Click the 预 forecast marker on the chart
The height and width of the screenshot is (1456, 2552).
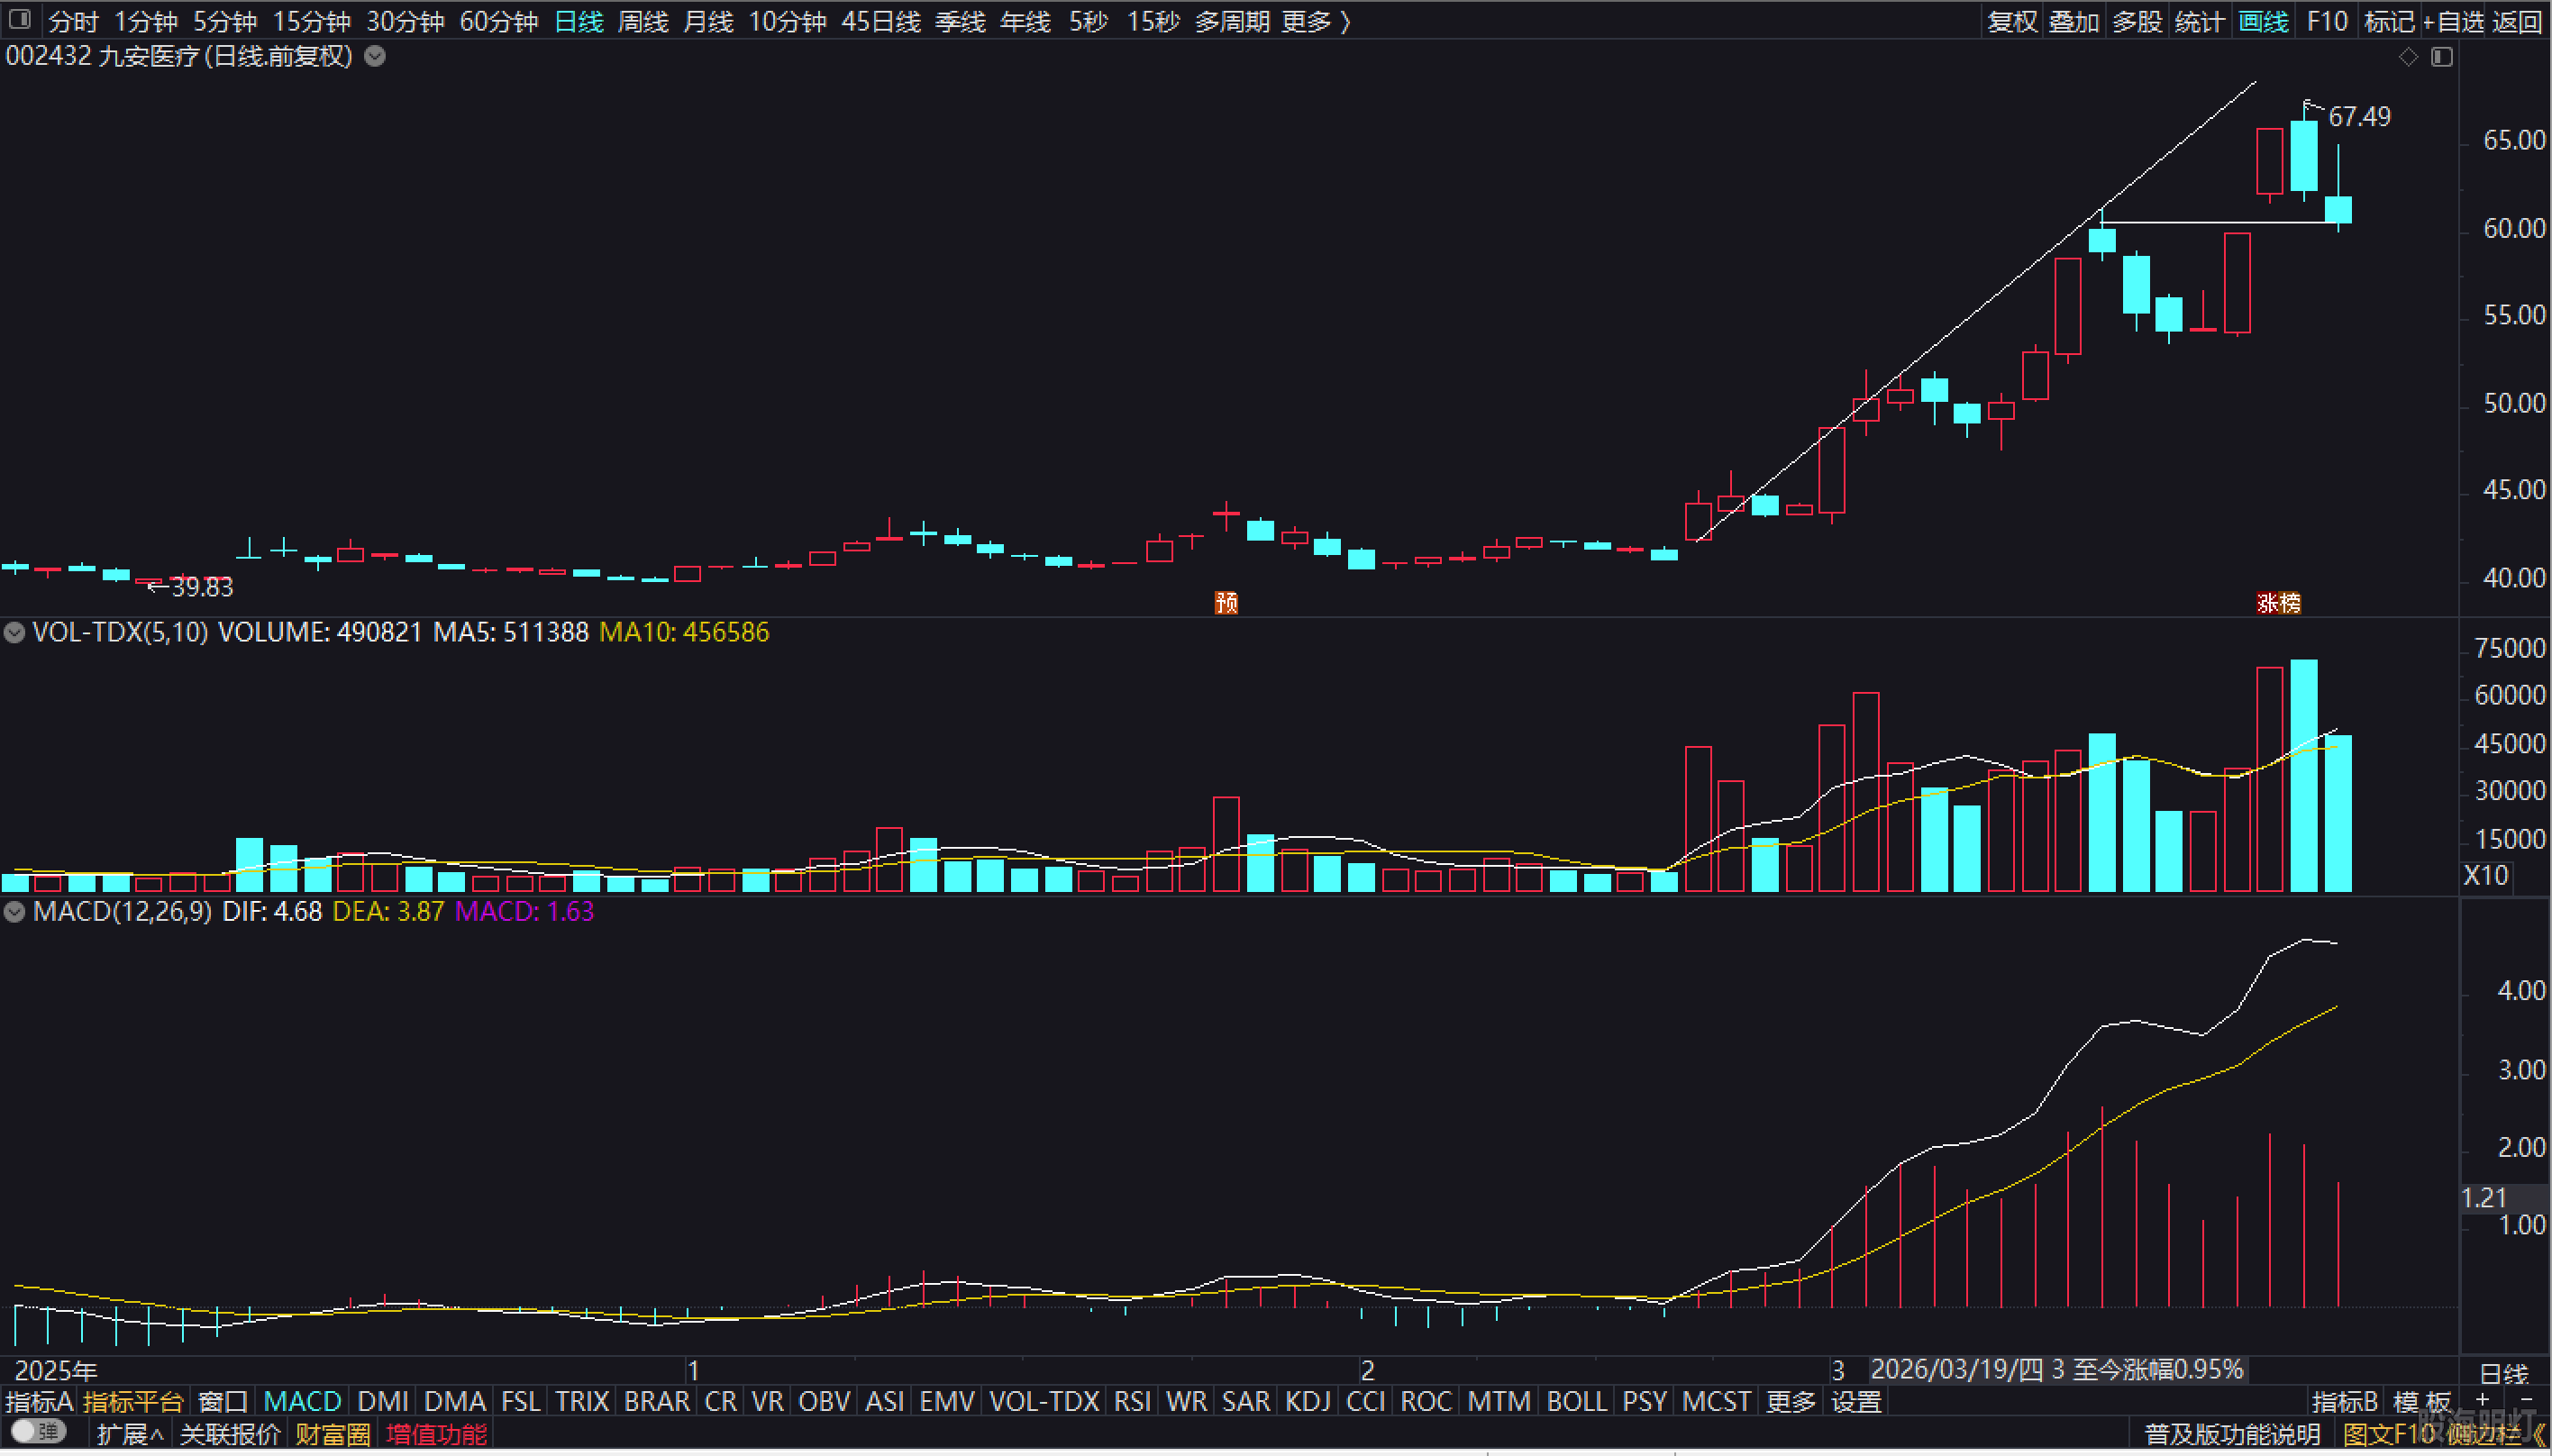(x=1226, y=602)
